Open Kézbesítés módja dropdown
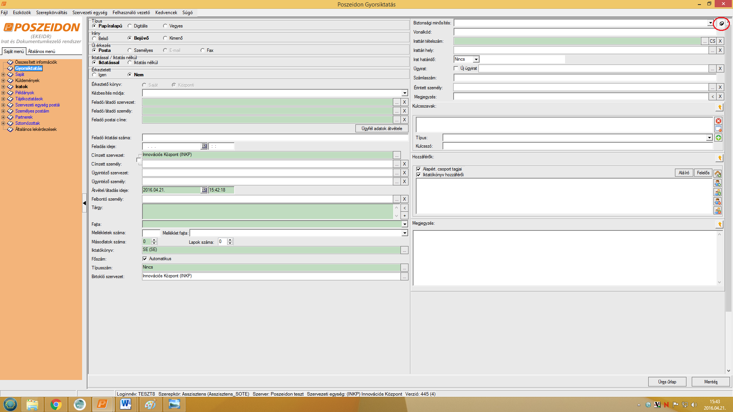Viewport: 733px width, 412px height. pos(405,93)
